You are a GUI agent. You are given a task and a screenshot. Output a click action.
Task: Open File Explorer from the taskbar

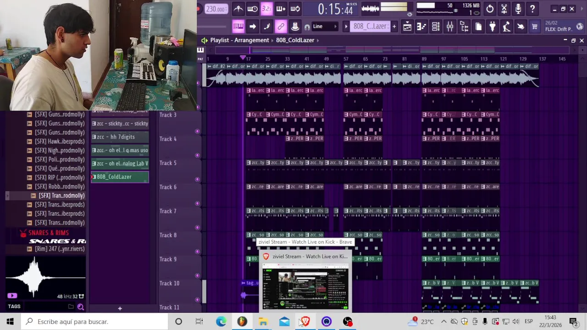click(x=263, y=322)
